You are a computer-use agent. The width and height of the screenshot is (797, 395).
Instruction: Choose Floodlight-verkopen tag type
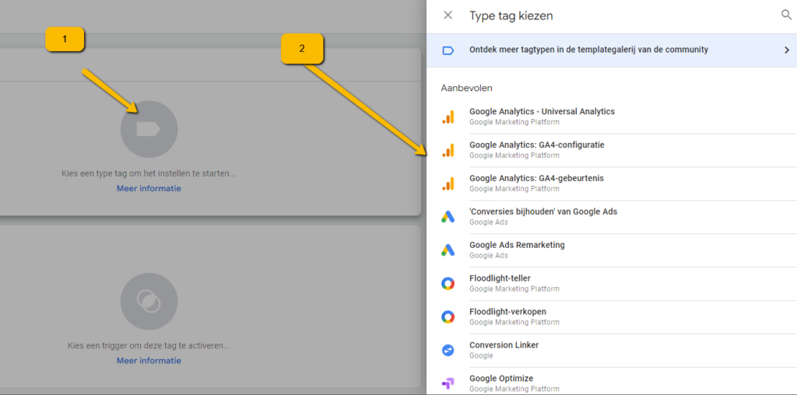[612, 317]
